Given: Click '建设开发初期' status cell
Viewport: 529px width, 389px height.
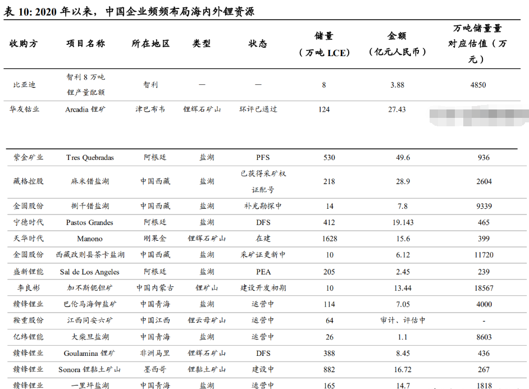Looking at the screenshot, I should [263, 288].
